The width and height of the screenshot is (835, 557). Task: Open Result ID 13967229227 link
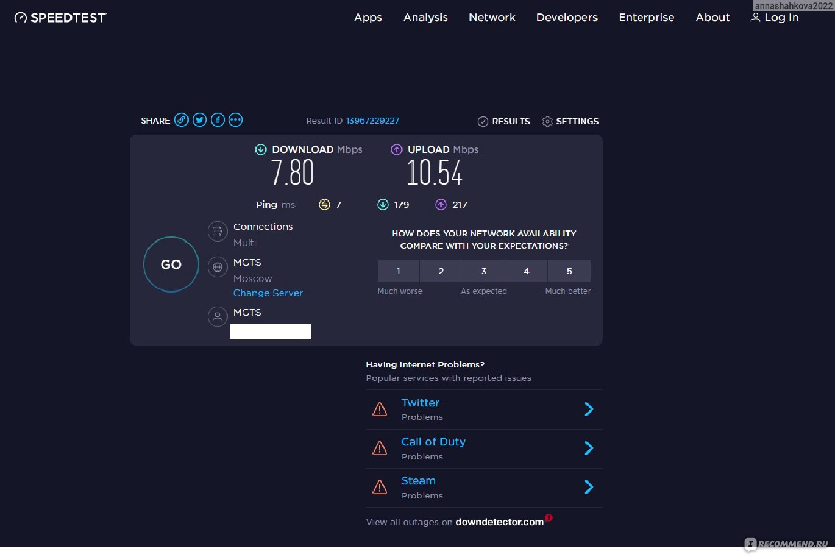372,121
